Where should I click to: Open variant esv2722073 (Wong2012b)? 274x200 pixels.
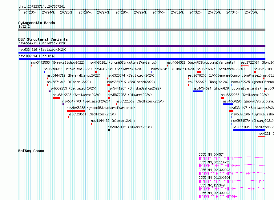pyautogui.click(x=208, y=82)
